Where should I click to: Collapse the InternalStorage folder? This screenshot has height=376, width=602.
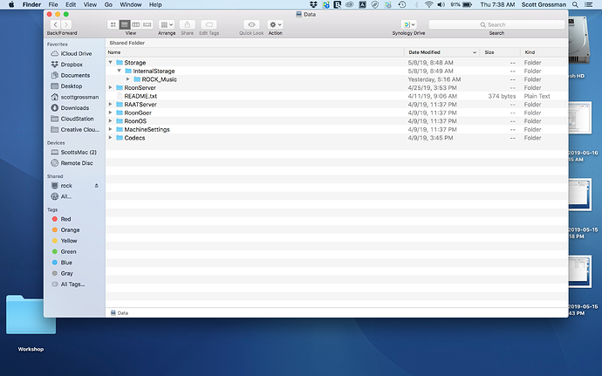pyautogui.click(x=119, y=71)
